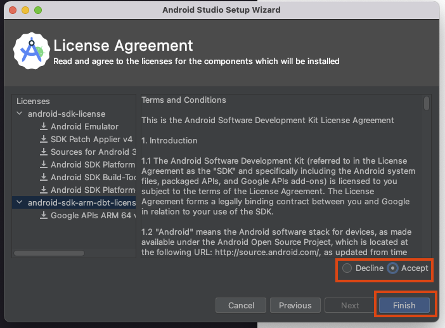Screen dimensions: 445x328
Task: Select Android Emulator in Licenses list
Action: pos(84,126)
